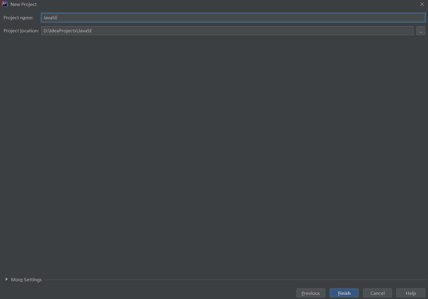This screenshot has width=428, height=299.
Task: Click Finish to create the project
Action: click(344, 293)
